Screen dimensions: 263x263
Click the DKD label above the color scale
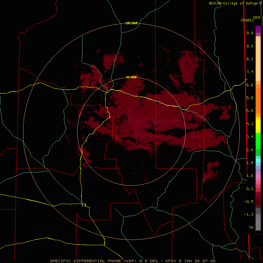[257, 17]
